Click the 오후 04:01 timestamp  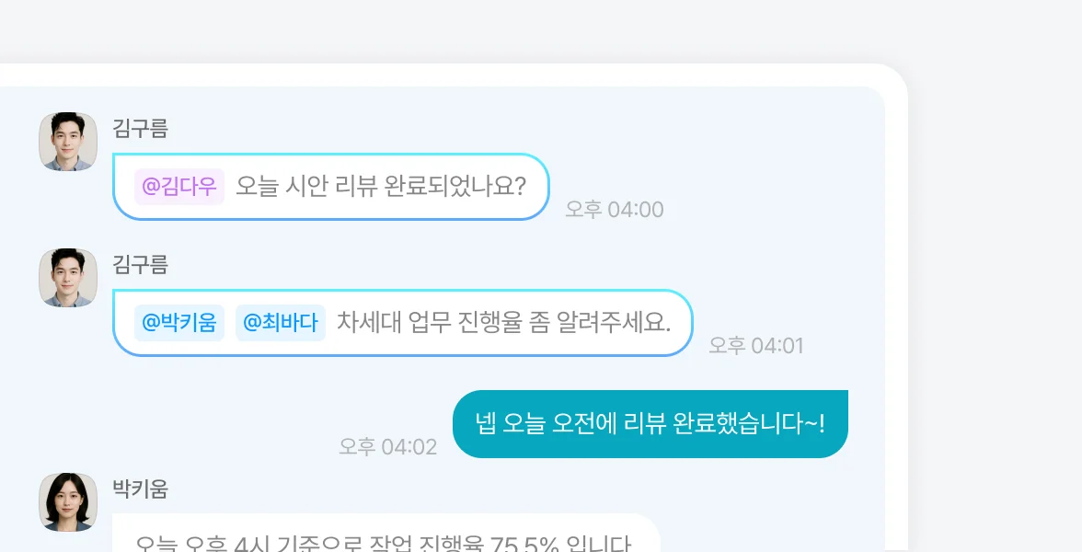pos(755,346)
